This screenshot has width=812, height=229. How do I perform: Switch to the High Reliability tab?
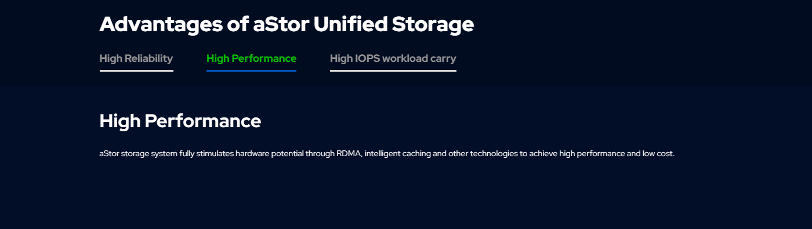click(x=136, y=58)
